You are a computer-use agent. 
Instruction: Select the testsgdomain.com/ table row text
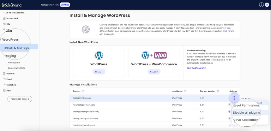point(82,98)
